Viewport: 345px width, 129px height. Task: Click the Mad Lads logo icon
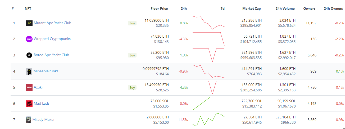[29, 104]
